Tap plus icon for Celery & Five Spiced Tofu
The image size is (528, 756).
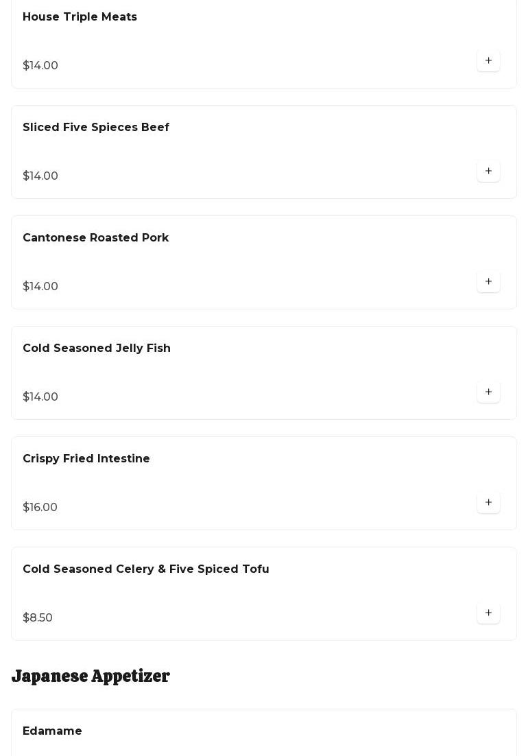coord(488,613)
